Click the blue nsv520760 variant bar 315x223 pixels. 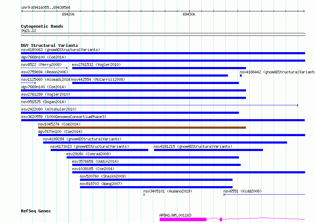(x=156, y=180)
